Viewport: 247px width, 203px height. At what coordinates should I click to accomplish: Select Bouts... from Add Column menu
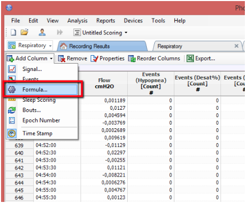tap(42, 110)
